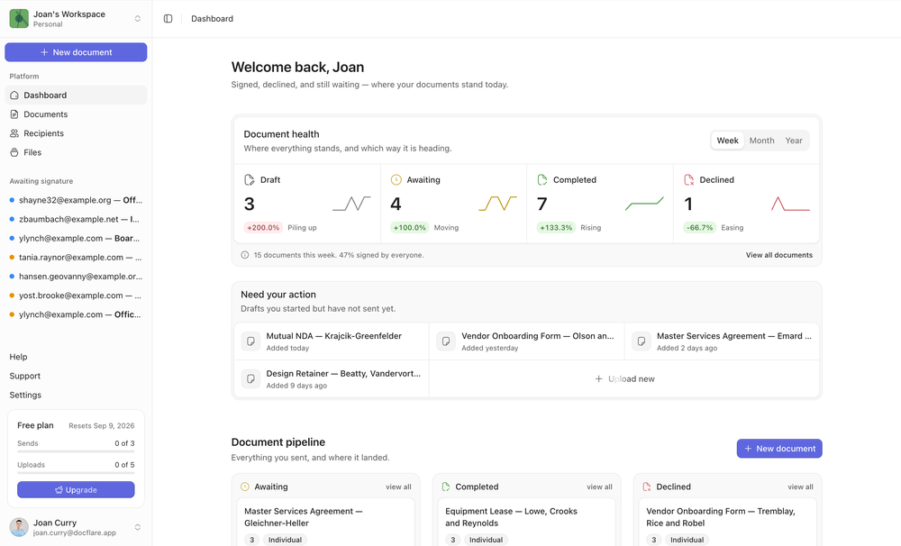
Task: Click the Recipients people icon
Action: point(14,133)
